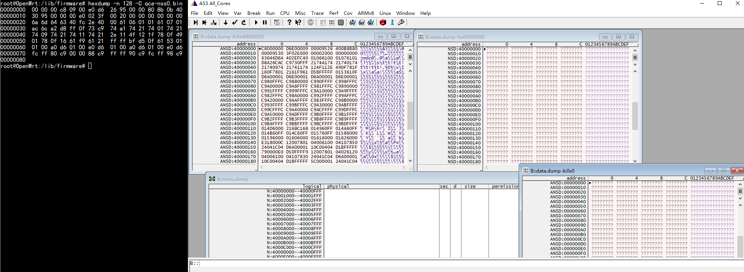Click the 'address' header in A:0x40000000 dump
The height and width of the screenshot is (272, 744).
point(246,44)
